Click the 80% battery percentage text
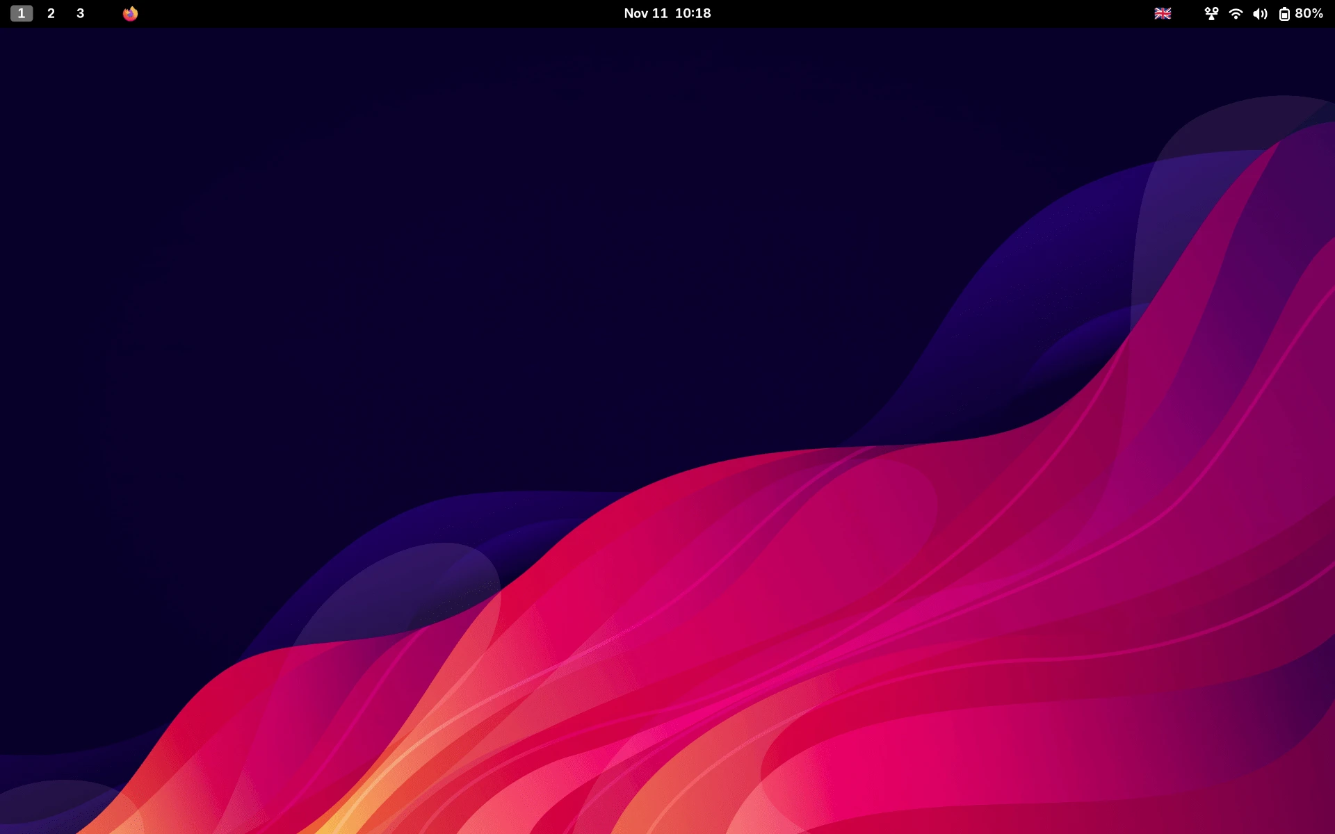This screenshot has height=834, width=1335. point(1309,13)
